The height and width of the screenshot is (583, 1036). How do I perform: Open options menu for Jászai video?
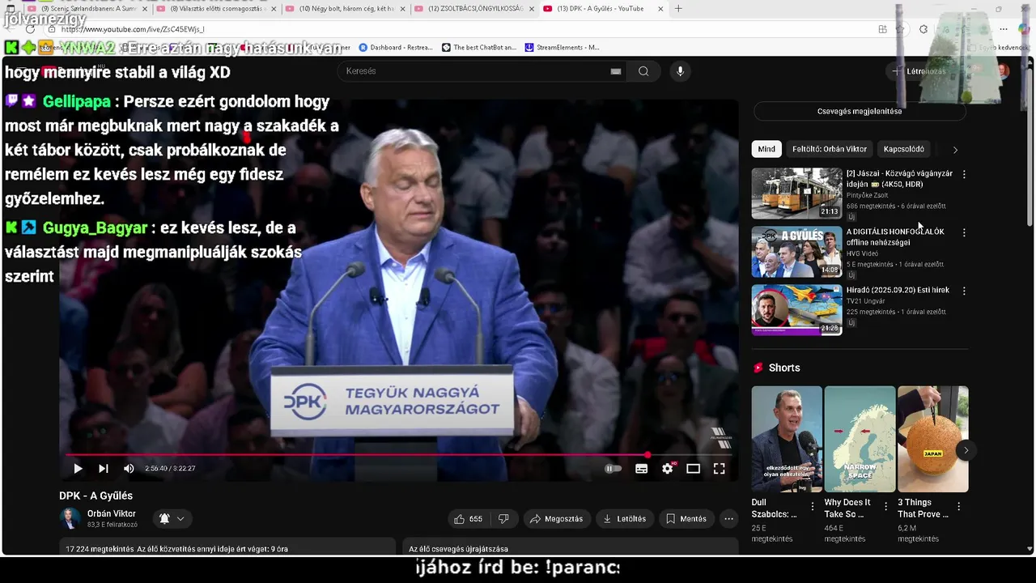pos(963,174)
